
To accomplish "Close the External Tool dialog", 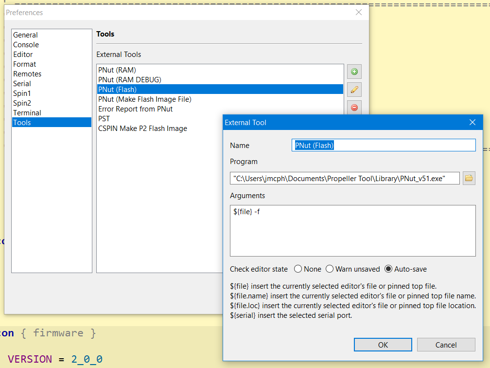I will (x=472, y=122).
